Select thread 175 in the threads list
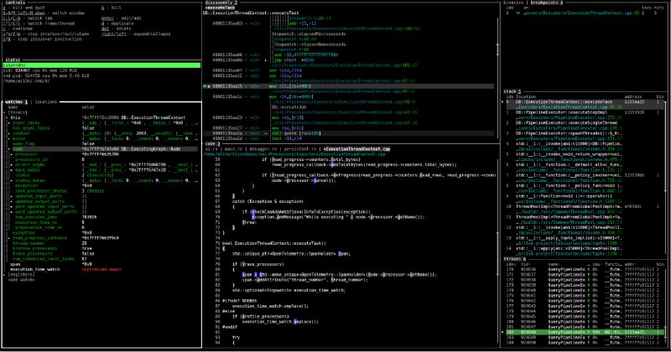 click(x=585, y=296)
